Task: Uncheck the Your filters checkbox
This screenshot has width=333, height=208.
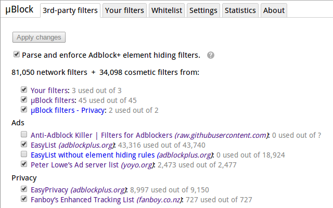Action: [x=24, y=90]
